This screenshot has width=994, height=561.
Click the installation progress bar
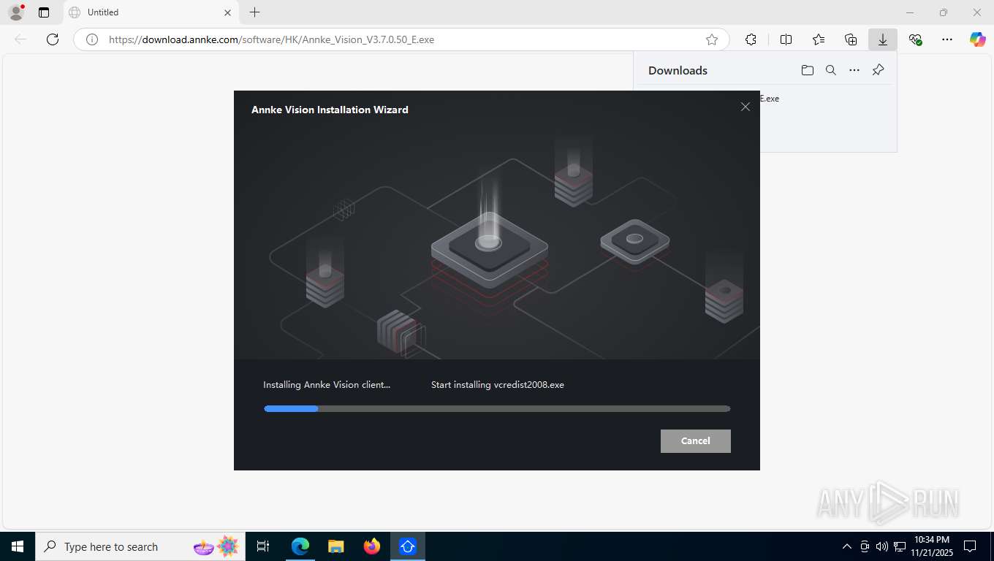(x=497, y=409)
